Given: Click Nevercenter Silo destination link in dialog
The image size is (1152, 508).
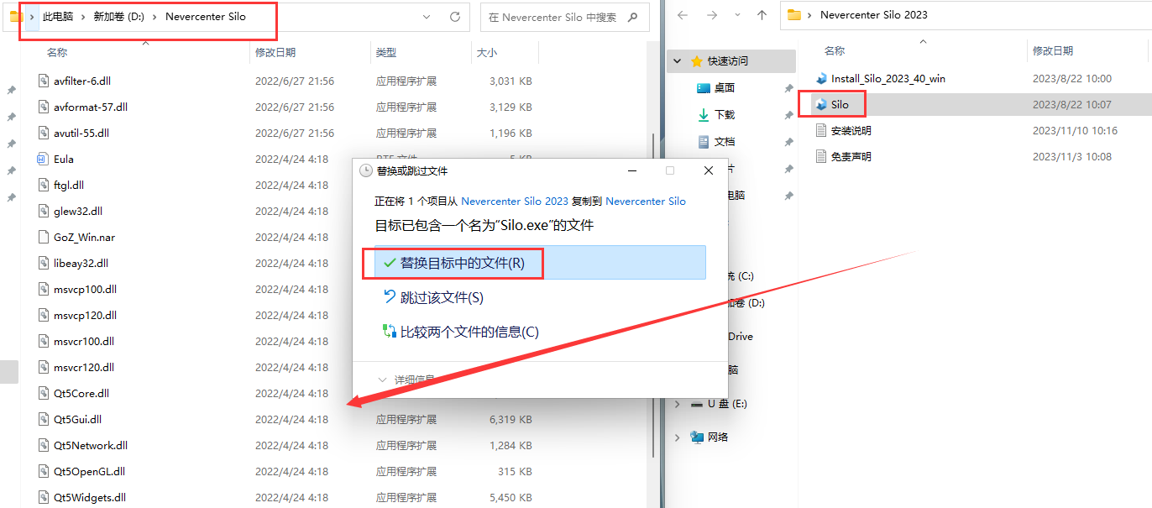Looking at the screenshot, I should click(646, 202).
